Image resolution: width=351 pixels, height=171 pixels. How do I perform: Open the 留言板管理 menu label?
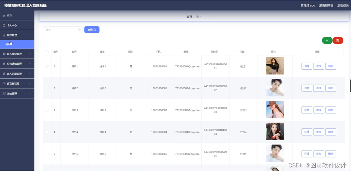pyautogui.click(x=13, y=84)
